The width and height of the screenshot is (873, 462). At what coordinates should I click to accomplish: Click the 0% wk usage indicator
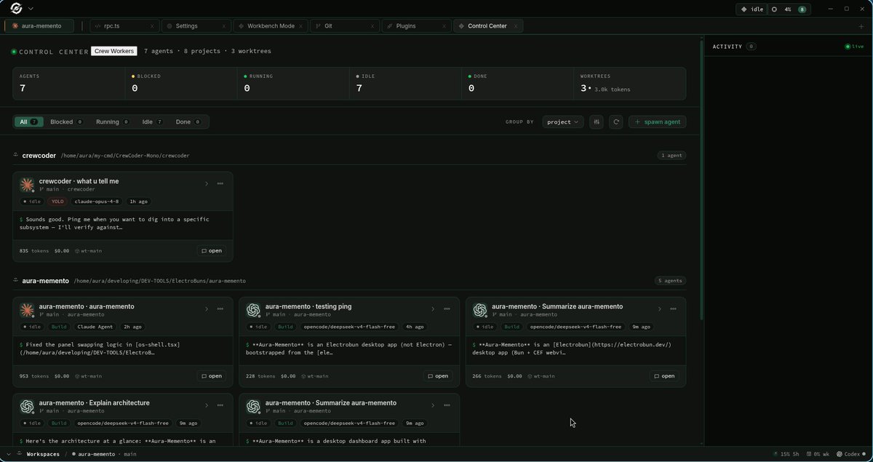coord(818,454)
